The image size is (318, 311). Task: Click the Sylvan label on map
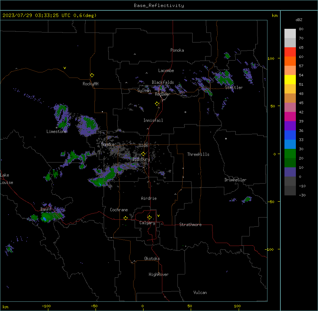pyautogui.click(x=144, y=90)
